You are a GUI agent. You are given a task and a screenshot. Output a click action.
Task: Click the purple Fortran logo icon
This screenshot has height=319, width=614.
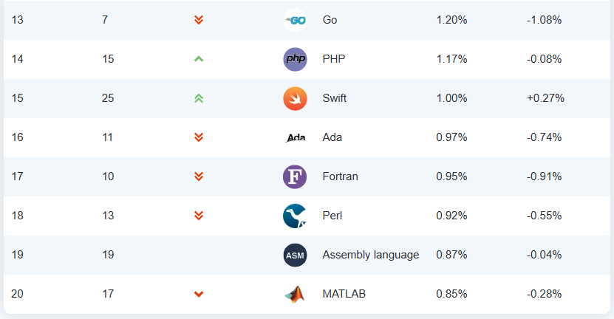tap(295, 176)
